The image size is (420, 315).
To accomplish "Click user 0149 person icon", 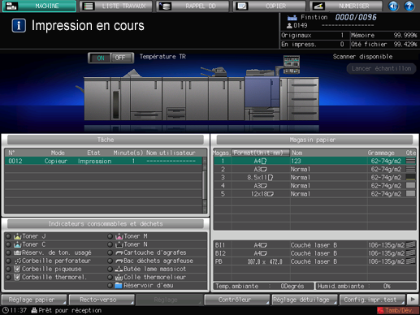I will pyautogui.click(x=289, y=25).
